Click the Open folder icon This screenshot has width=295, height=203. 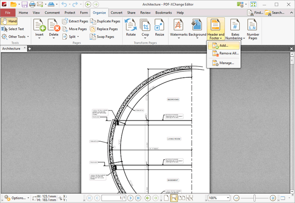13,4
